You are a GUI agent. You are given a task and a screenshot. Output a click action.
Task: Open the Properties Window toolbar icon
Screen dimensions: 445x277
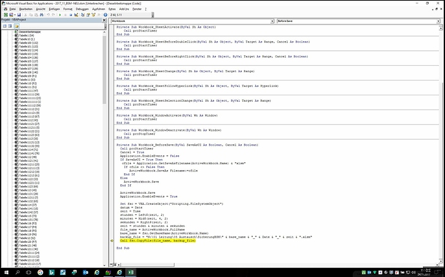point(88,15)
